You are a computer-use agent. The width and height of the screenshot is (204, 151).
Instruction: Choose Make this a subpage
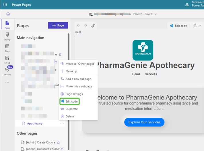[78, 86]
